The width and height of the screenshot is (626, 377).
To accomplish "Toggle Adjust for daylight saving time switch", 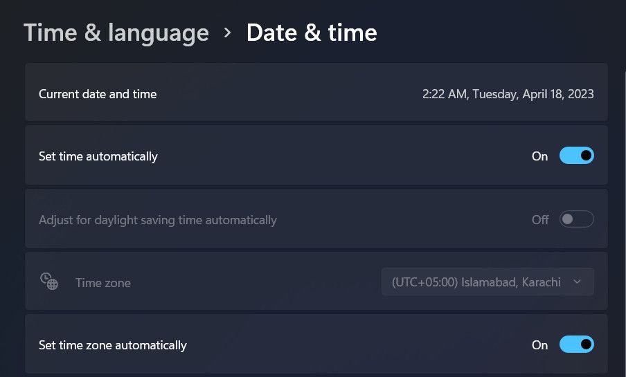I will point(576,219).
